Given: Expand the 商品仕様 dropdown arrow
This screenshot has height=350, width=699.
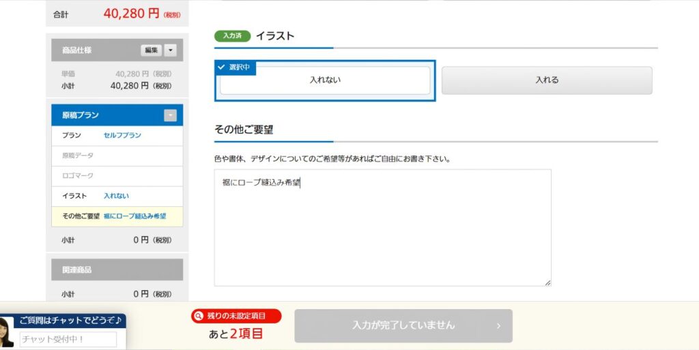Looking at the screenshot, I should (x=170, y=50).
